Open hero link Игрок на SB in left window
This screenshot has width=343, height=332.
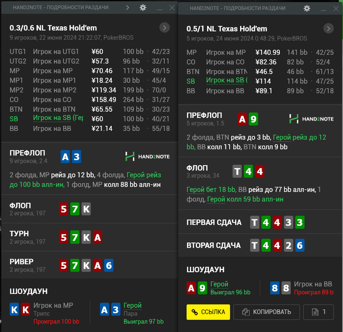pyautogui.click(x=58, y=118)
